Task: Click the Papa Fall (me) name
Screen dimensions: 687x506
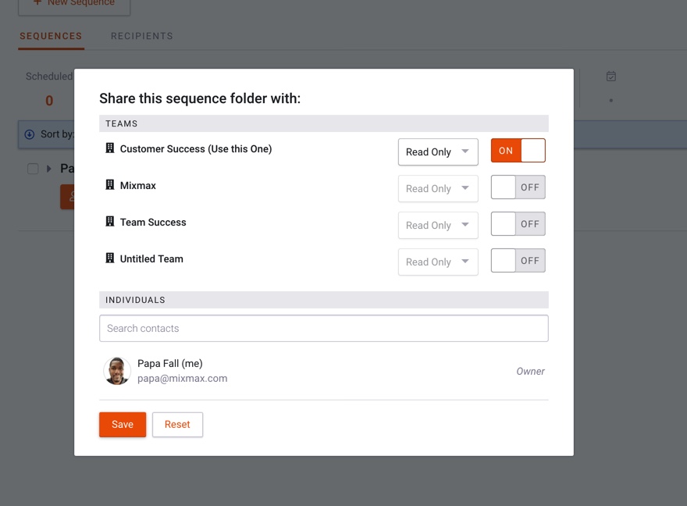Action: [170, 364]
